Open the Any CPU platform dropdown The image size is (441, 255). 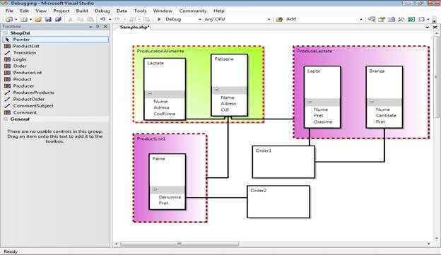coord(269,19)
